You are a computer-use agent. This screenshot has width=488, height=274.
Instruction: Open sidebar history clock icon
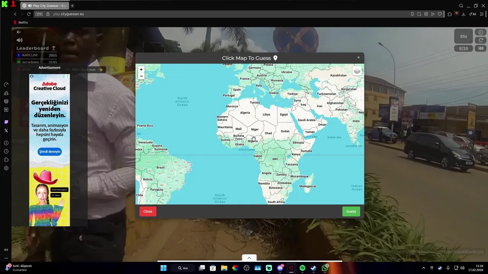6,151
